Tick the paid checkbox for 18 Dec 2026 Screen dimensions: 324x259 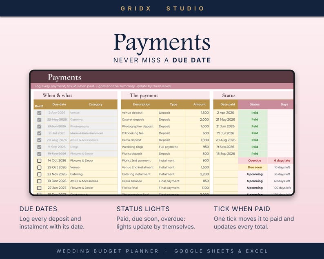(39, 181)
